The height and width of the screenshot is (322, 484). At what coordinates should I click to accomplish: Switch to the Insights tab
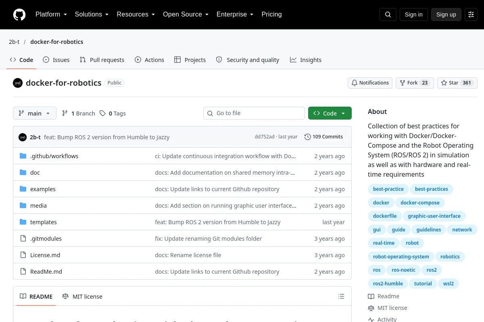click(x=306, y=60)
